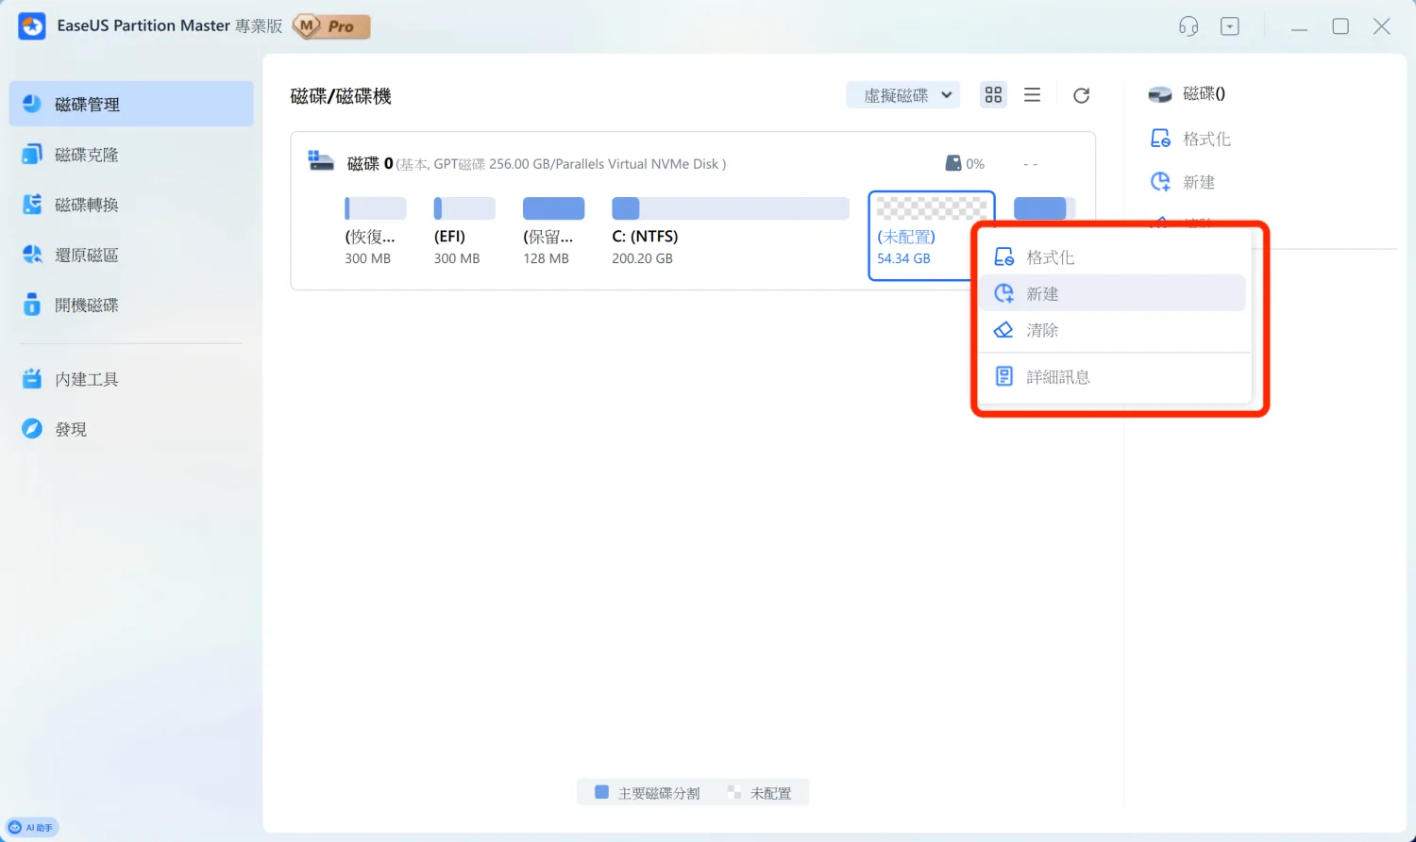
Task: Click the EaseUS Partition Master logo icon
Action: click(32, 26)
